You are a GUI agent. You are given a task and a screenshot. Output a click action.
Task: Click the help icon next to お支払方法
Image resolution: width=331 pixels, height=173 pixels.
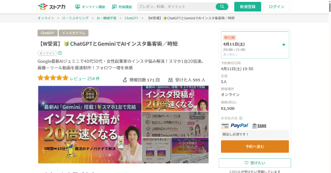(x=240, y=118)
